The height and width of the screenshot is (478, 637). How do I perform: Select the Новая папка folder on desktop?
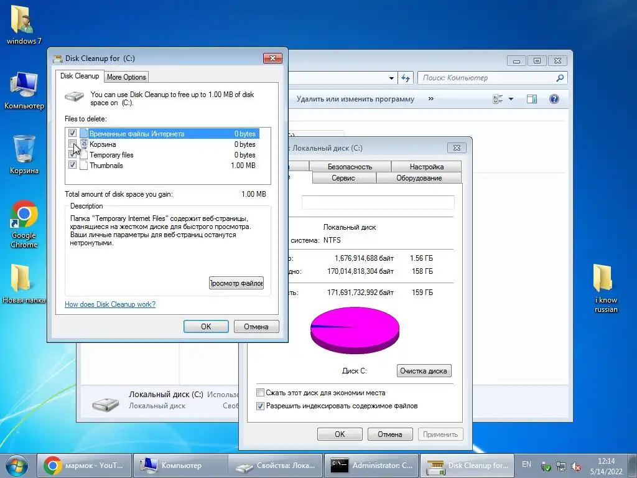click(24, 284)
